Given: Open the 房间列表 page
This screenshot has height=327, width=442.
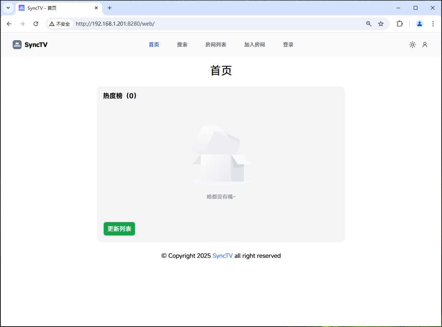Looking at the screenshot, I should coord(216,44).
